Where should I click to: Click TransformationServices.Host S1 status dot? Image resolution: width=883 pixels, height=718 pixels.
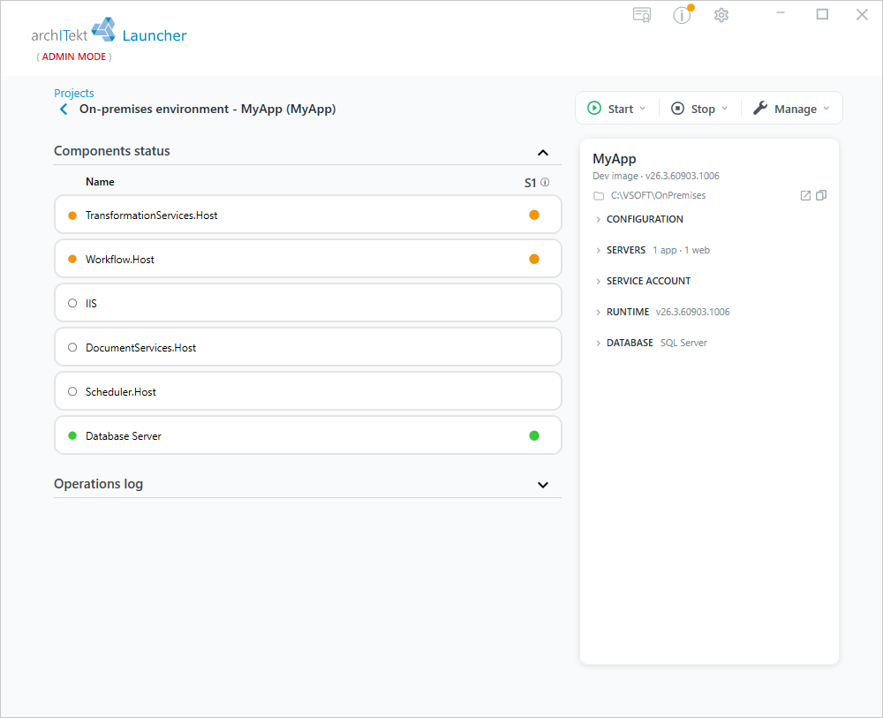point(534,215)
